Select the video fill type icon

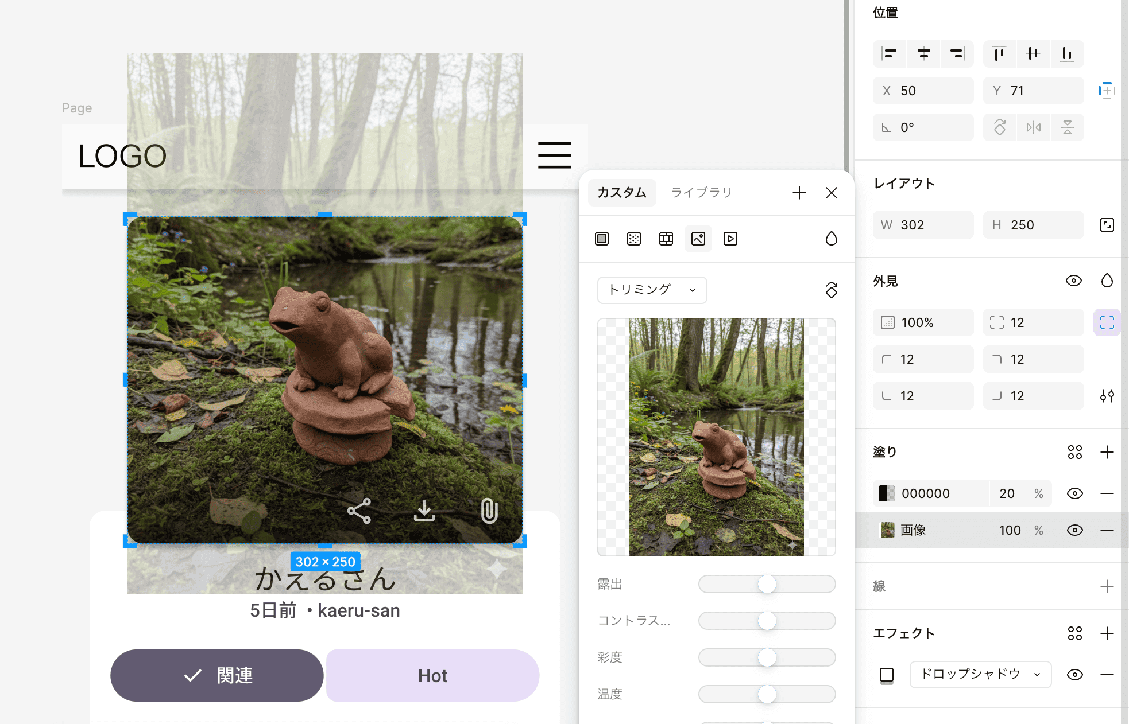pyautogui.click(x=730, y=239)
